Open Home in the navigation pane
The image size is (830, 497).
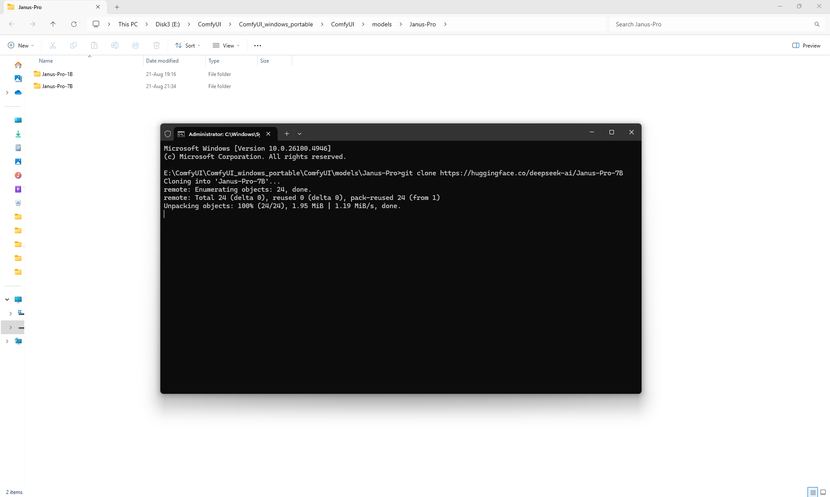pyautogui.click(x=18, y=65)
